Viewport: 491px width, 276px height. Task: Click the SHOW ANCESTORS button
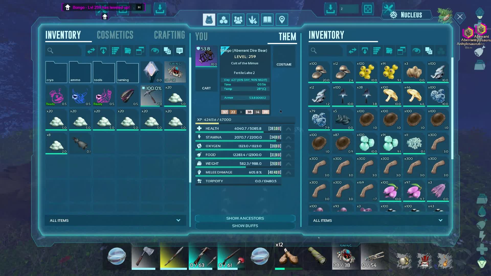245,218
